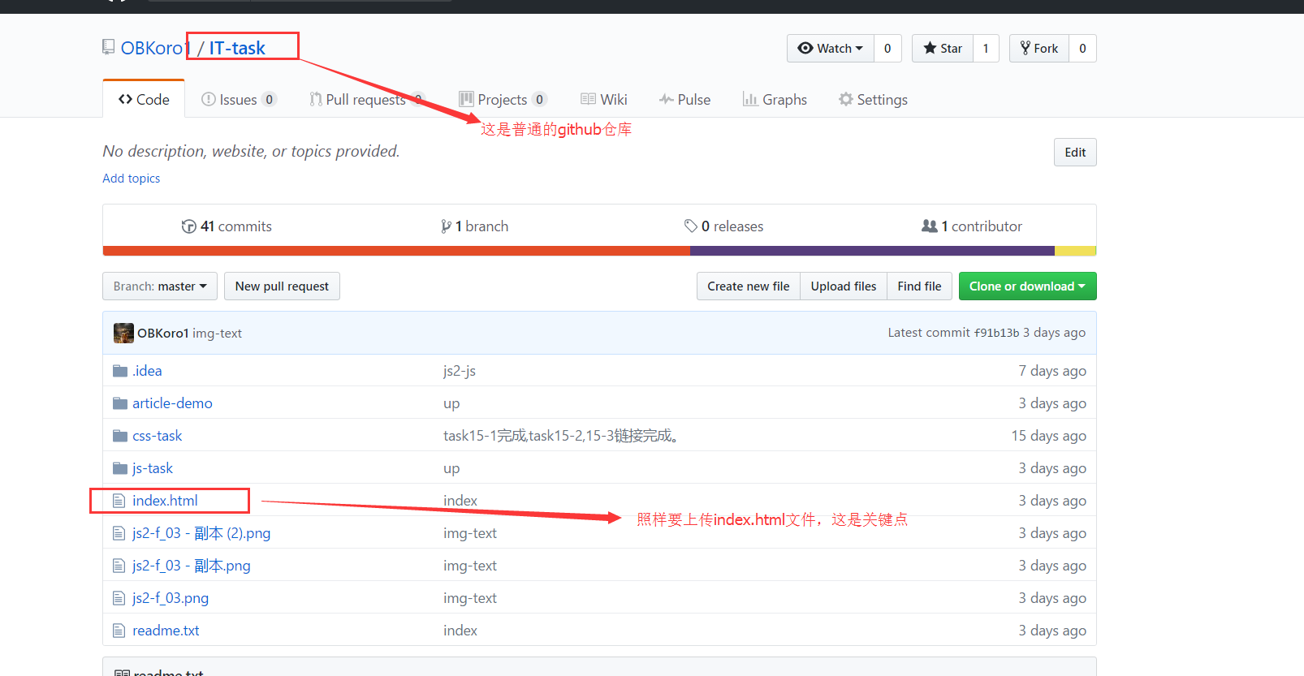This screenshot has width=1304, height=676.
Task: Click the file icon for js2-f_03.png
Action: click(119, 598)
